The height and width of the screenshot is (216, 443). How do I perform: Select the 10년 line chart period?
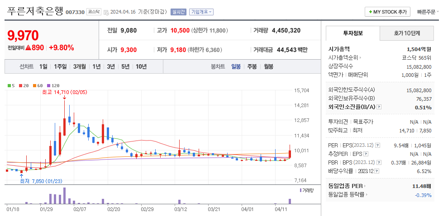141,67
